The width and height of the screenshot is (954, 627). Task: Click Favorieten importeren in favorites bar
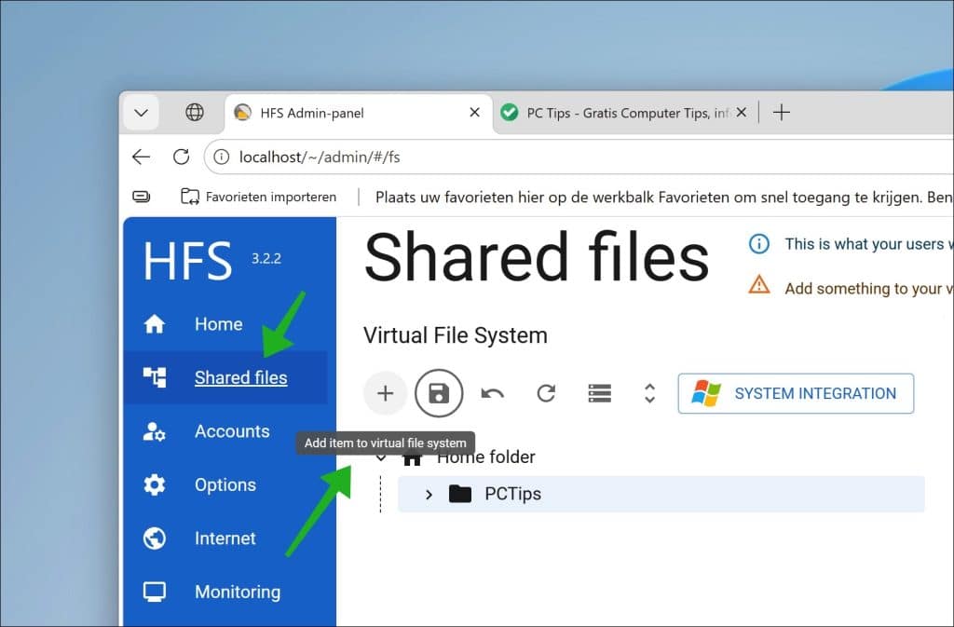[259, 197]
